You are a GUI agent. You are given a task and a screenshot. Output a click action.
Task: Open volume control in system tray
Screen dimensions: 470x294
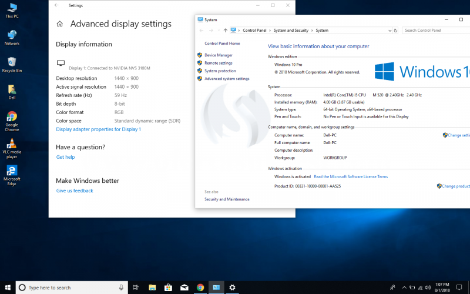pos(428,288)
